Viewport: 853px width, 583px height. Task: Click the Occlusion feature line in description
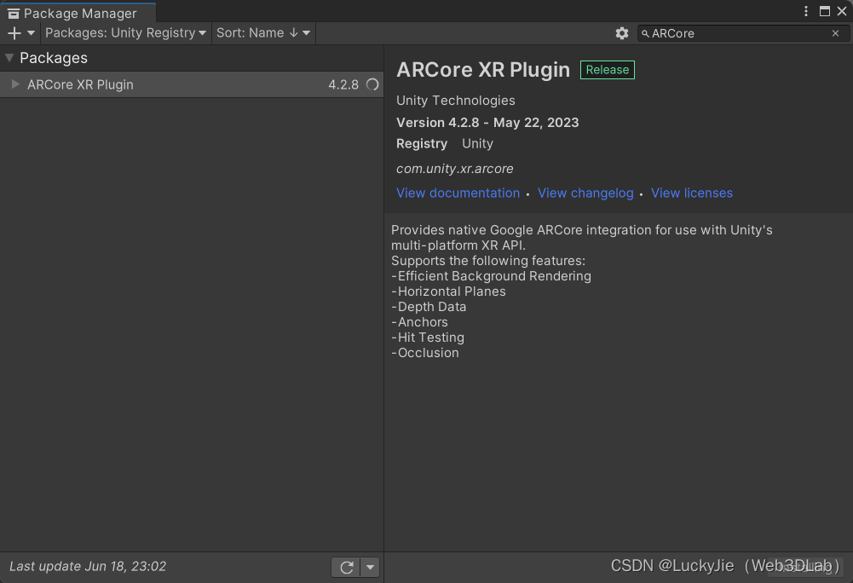click(425, 353)
